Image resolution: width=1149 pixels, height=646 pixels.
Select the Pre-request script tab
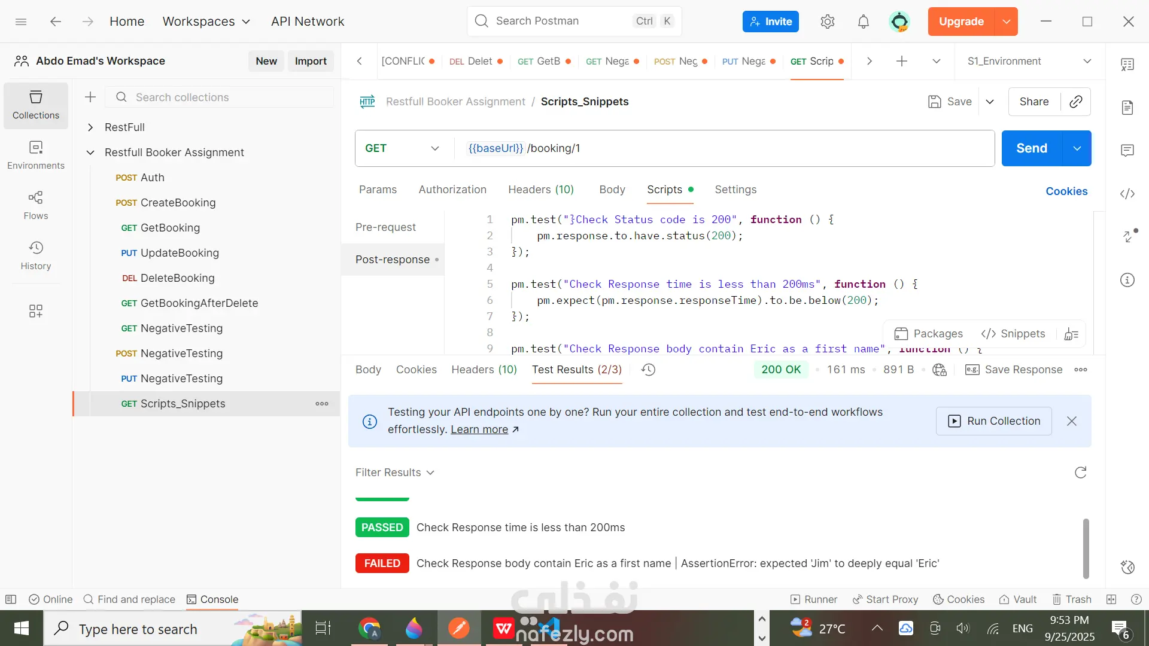tap(385, 227)
